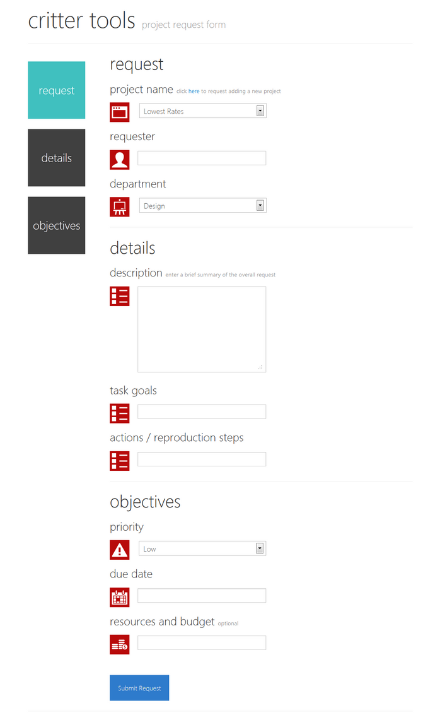Click the 'project request form' subtitle

(184, 25)
